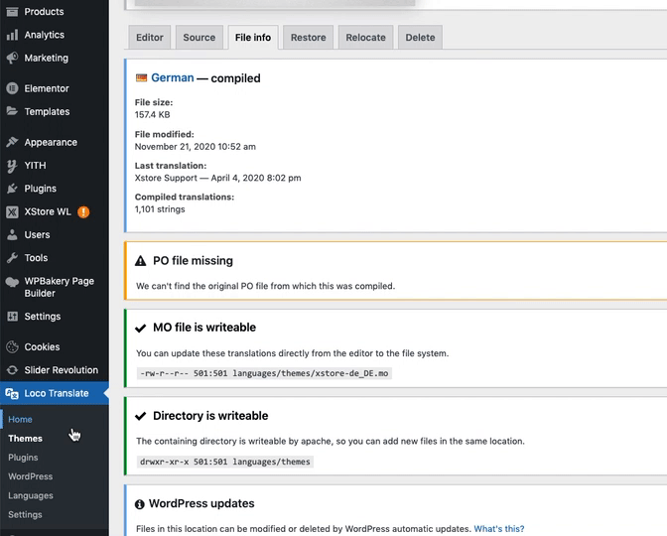Click the Analytics bar chart icon
This screenshot has width=667, height=536.
click(12, 35)
